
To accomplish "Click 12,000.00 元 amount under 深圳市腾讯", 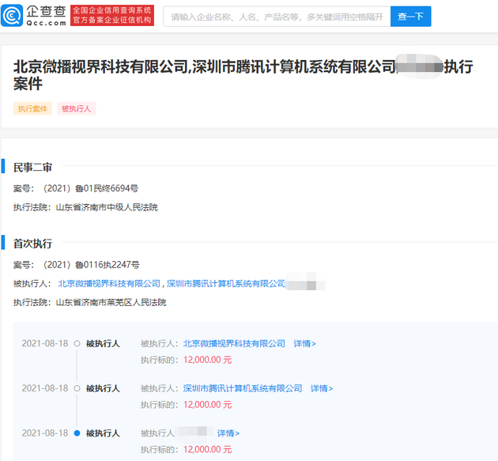I will click(x=208, y=405).
